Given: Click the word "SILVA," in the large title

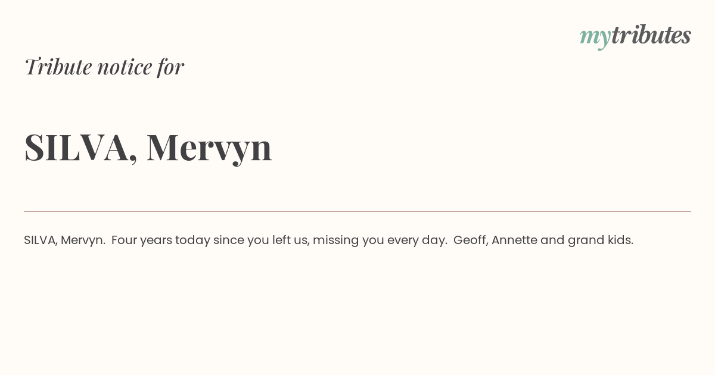Looking at the screenshot, I should tap(81, 148).
